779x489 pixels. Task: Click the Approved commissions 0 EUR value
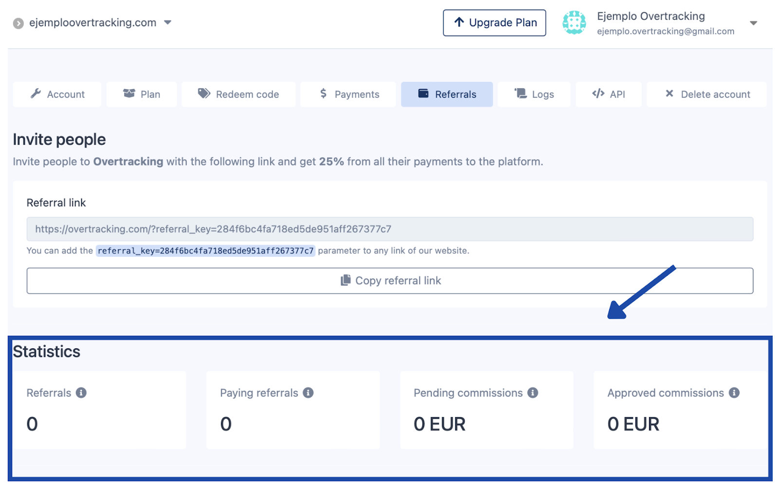[x=633, y=424]
